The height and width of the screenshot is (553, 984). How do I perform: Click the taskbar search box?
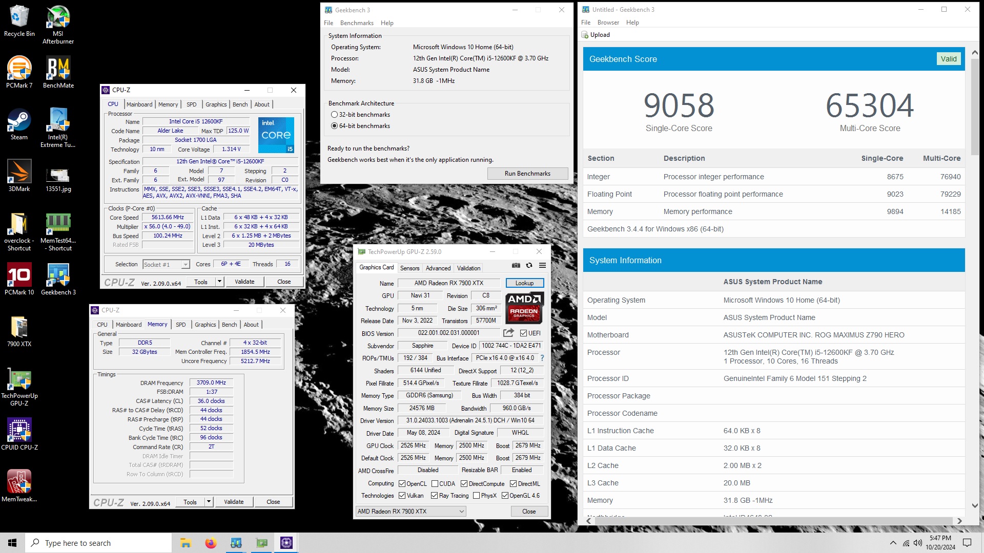[x=98, y=543]
